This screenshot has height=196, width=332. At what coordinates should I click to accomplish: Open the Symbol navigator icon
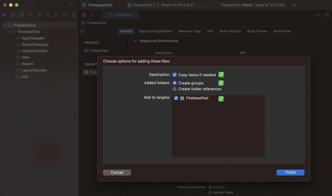point(22,15)
